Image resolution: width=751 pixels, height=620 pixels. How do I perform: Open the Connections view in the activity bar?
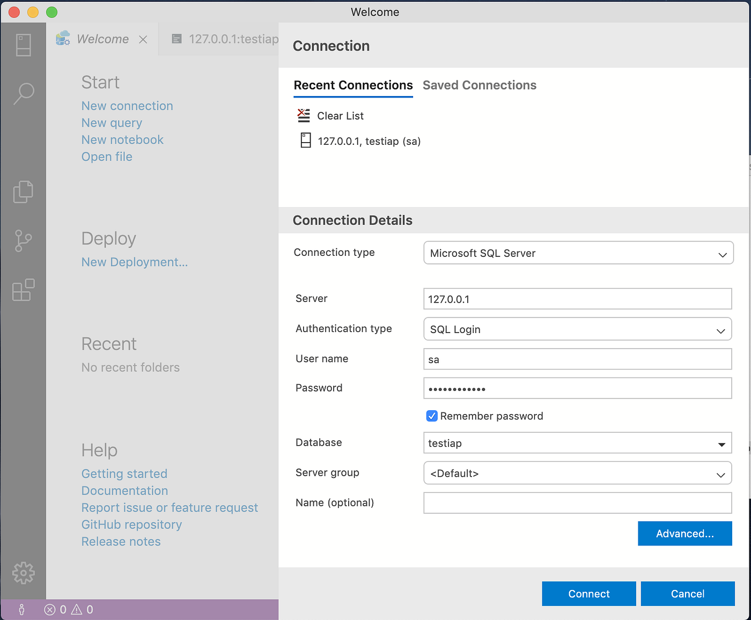[23, 45]
